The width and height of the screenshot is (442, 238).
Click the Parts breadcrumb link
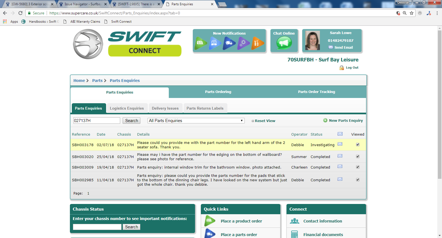(97, 81)
